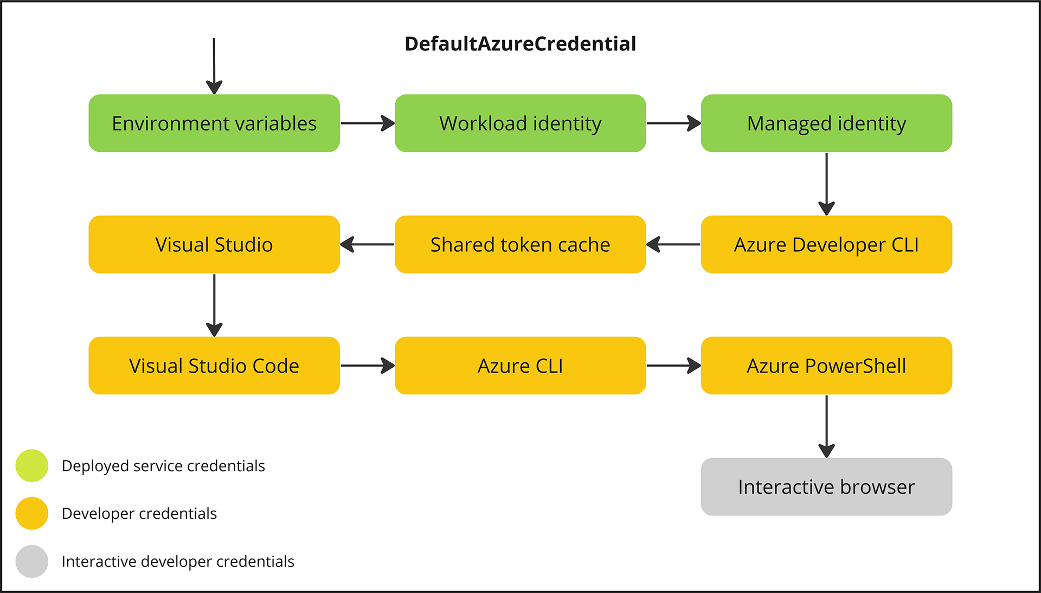Screen dimensions: 1041x593
Task: Click the Deployed service credentials label
Action: tap(163, 466)
